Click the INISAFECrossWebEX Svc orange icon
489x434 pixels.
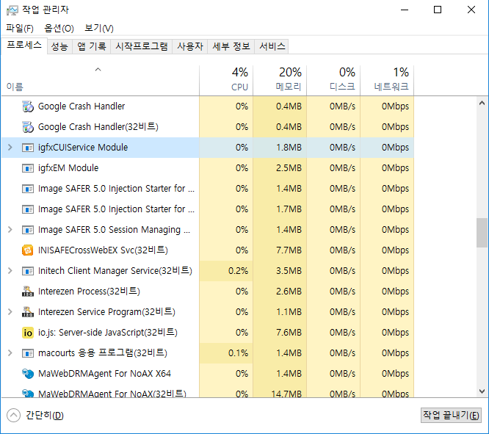click(x=28, y=250)
